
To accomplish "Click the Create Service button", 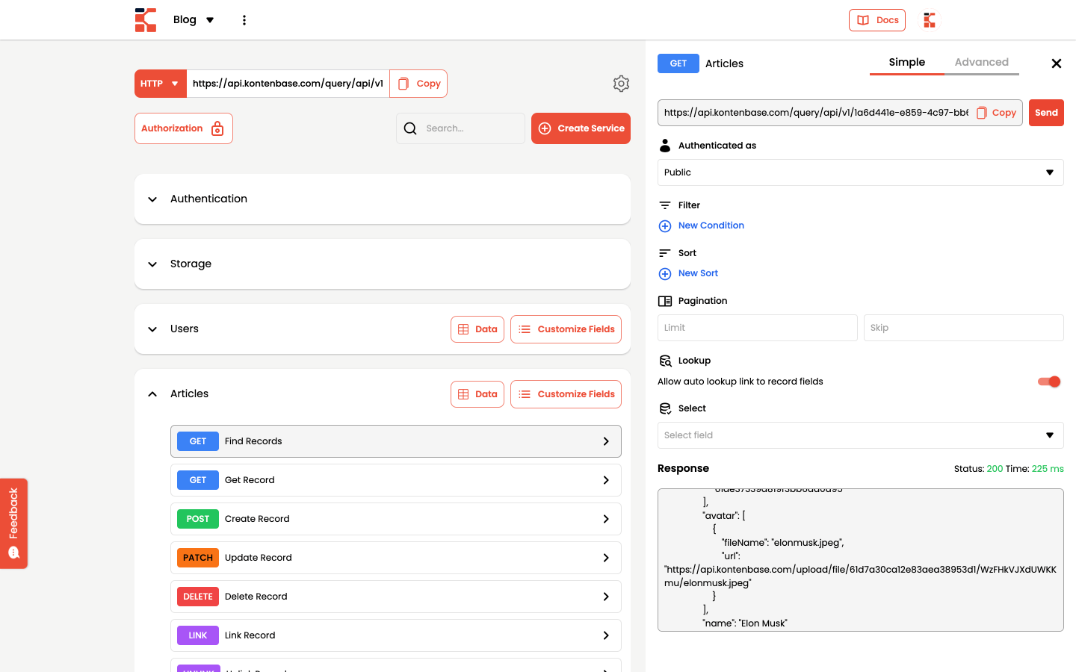I will (581, 128).
